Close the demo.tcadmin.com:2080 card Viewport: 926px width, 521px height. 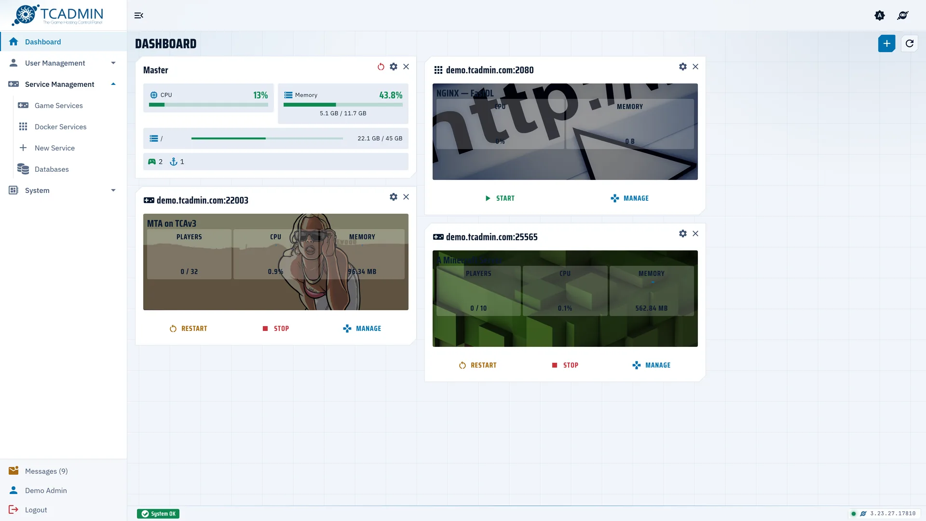pyautogui.click(x=695, y=67)
